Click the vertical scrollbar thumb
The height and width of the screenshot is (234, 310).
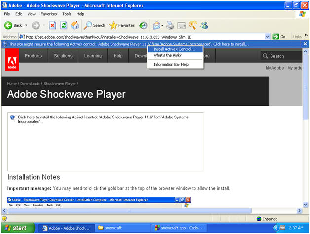305,87
